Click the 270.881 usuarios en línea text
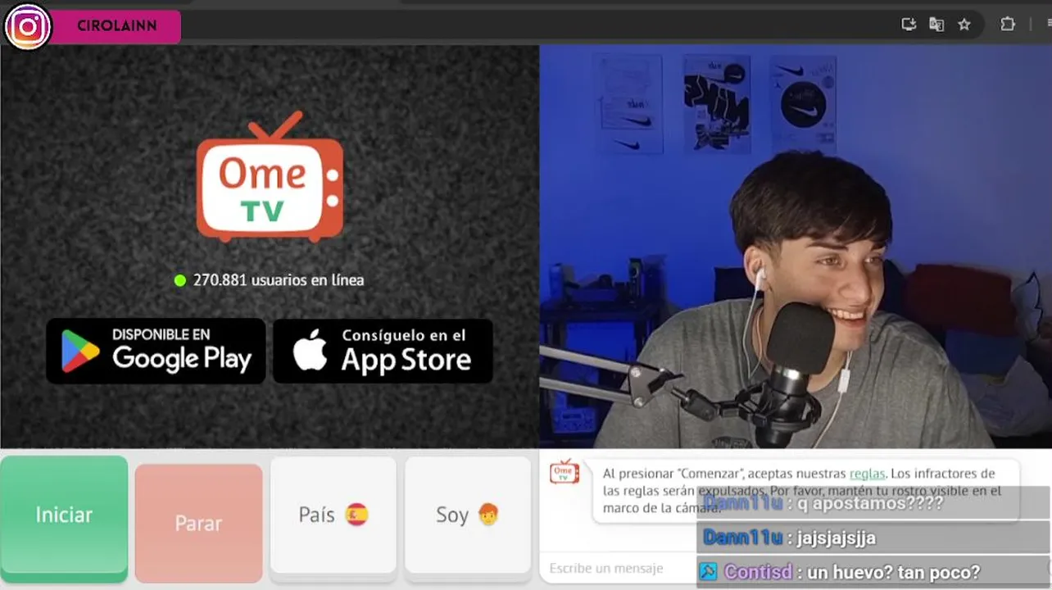Viewport: 1052px width, 590px height. pos(279,280)
